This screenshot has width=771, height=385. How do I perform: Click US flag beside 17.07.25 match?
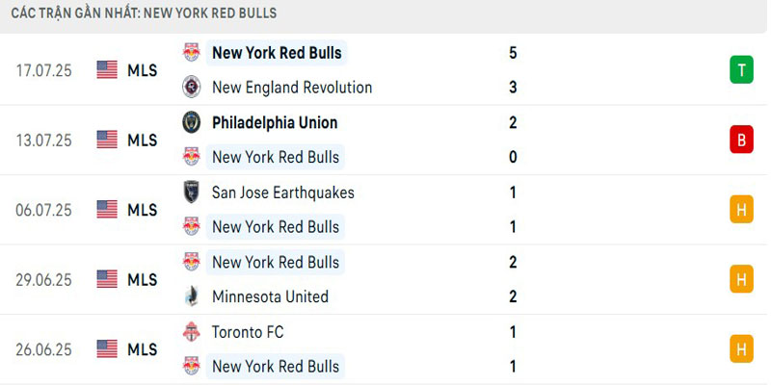click(107, 69)
